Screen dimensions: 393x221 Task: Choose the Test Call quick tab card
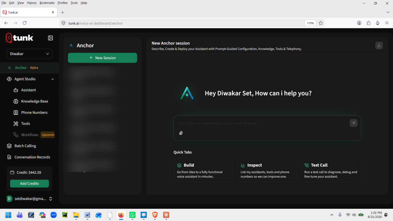pos(331,170)
